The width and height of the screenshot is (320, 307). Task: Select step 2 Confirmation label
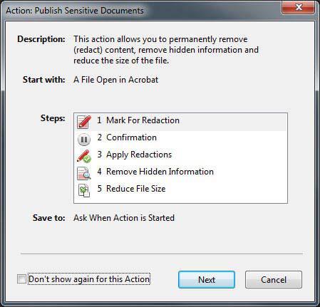[x=127, y=137]
